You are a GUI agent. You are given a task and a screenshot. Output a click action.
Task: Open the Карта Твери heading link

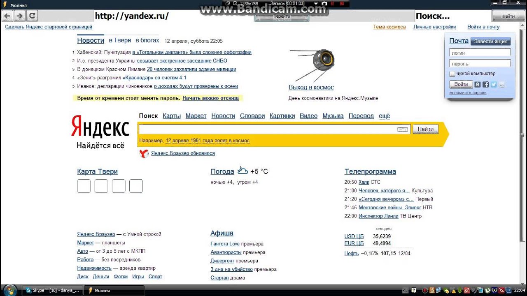point(97,171)
